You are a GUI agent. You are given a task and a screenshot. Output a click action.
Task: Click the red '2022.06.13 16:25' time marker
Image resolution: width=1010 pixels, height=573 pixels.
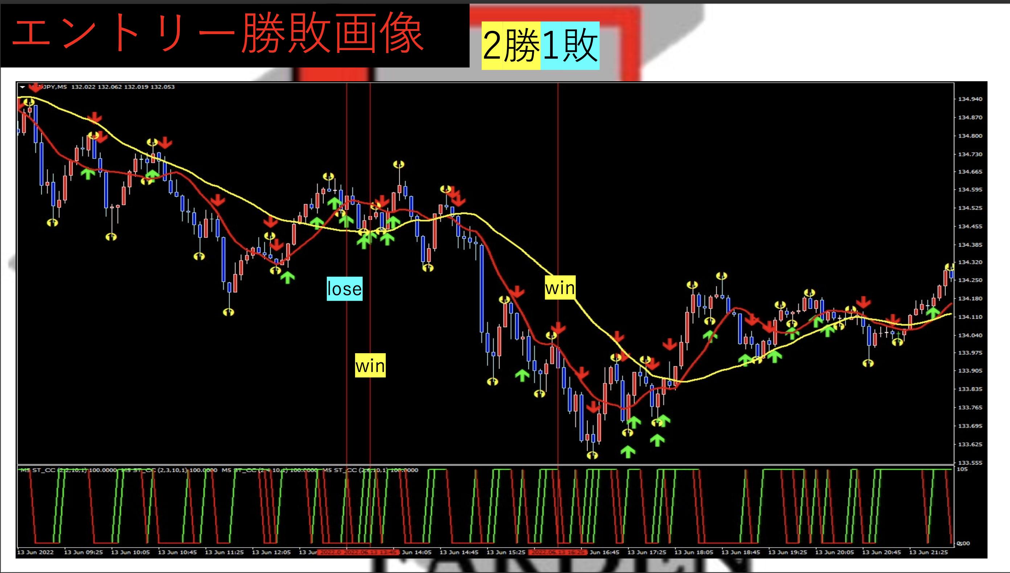[557, 552]
